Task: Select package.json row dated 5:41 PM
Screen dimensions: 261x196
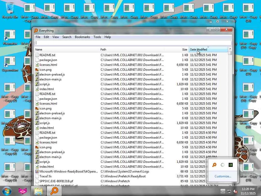Action: point(131,60)
